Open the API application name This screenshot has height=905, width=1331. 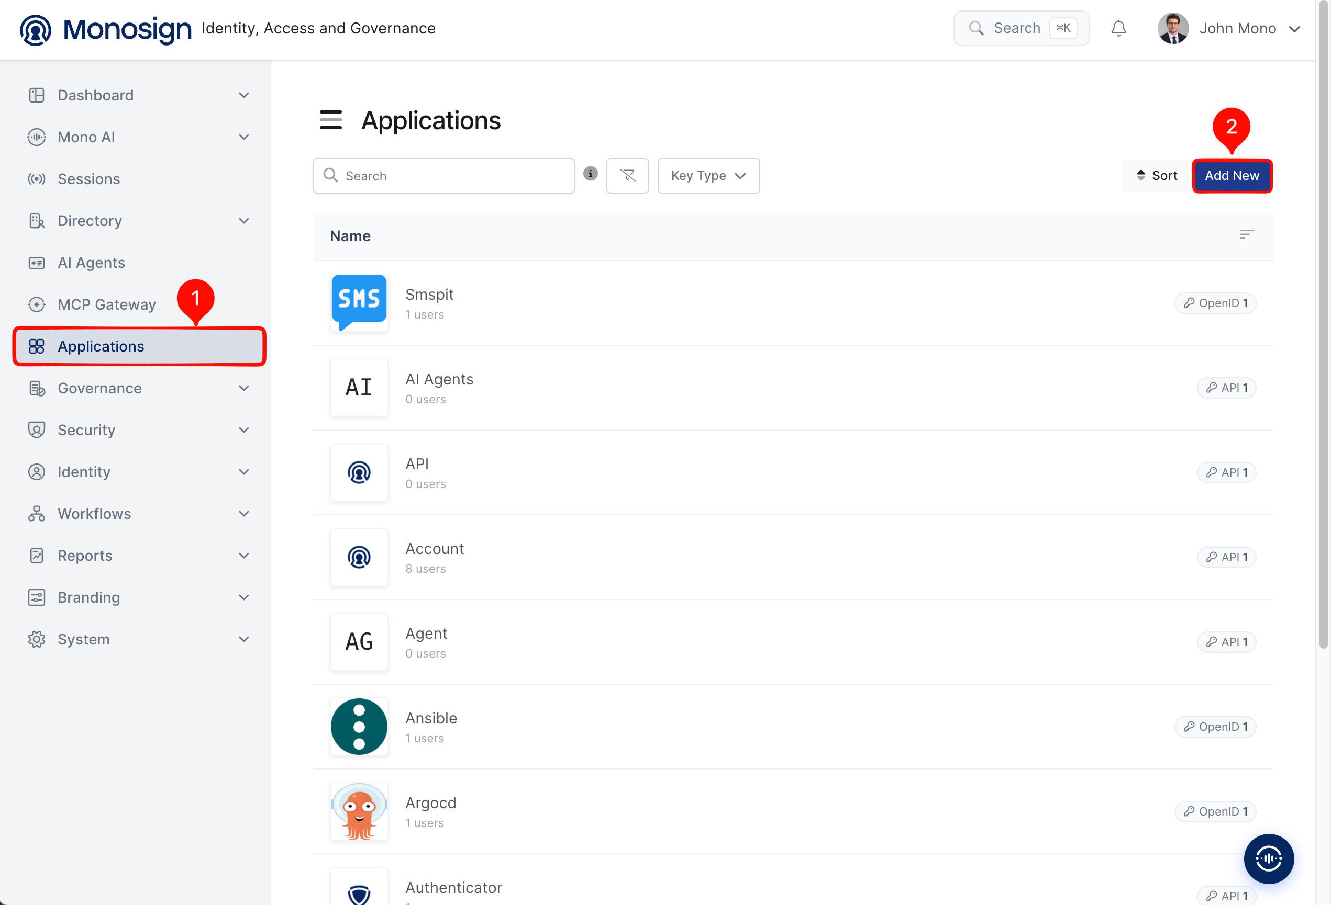[x=416, y=464]
